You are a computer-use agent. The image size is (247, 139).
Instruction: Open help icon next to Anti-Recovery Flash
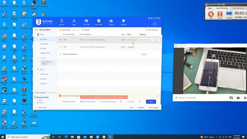coord(121,102)
